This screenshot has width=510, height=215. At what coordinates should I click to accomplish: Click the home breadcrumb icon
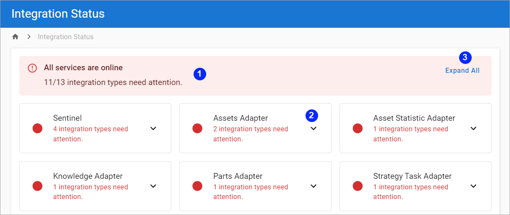pyautogui.click(x=16, y=37)
